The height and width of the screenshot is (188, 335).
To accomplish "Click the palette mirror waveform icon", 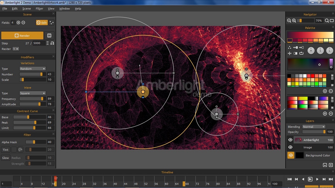I will pos(290,53).
